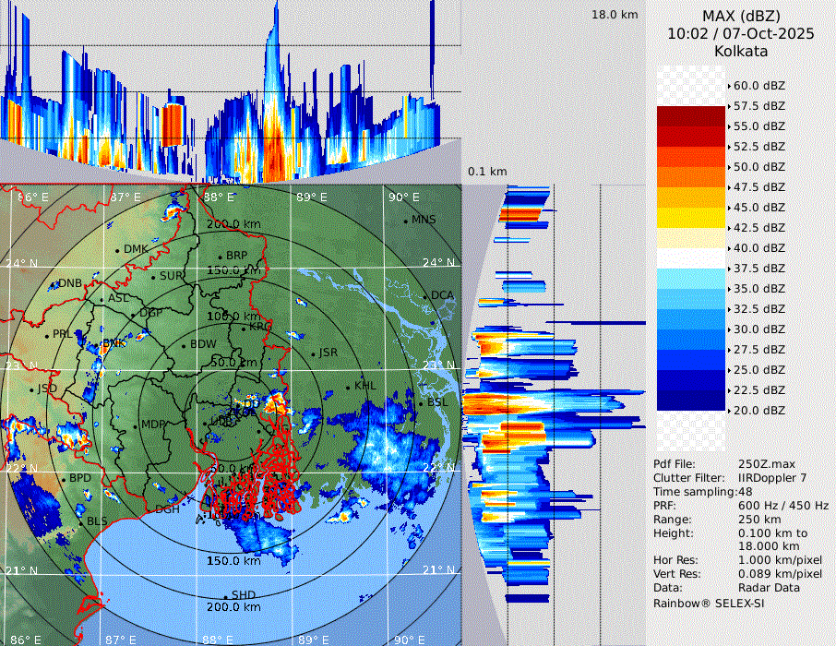Click the BRP station marker
The image size is (836, 646).
tap(220, 257)
